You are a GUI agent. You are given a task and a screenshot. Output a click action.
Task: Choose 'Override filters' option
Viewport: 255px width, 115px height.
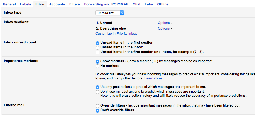pyautogui.click(x=98, y=106)
